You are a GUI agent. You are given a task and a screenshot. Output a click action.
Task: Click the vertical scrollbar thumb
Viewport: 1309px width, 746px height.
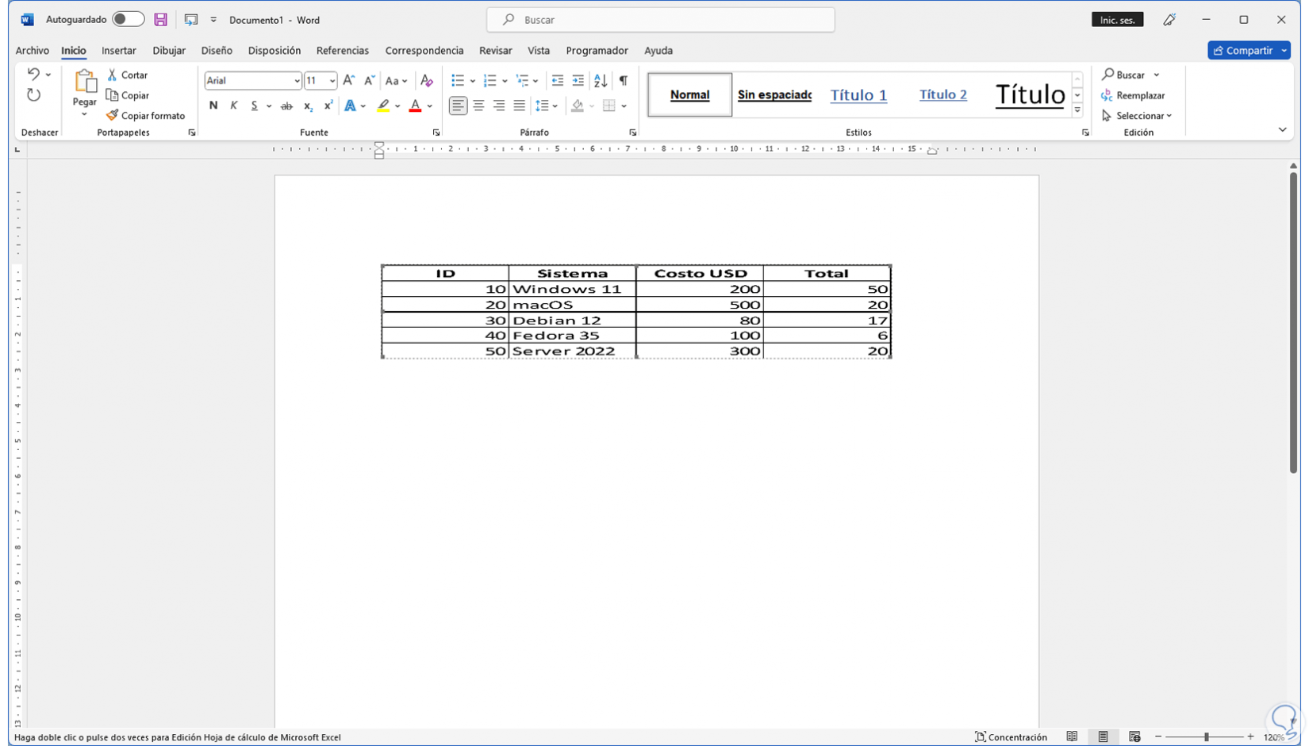(1294, 322)
